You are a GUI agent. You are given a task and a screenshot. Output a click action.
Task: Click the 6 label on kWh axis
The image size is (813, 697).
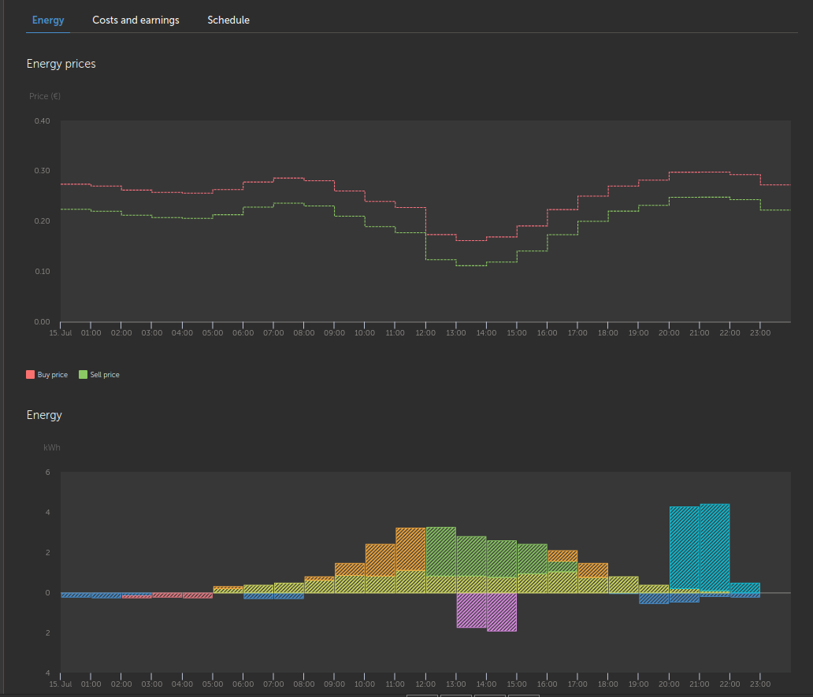tap(48, 473)
